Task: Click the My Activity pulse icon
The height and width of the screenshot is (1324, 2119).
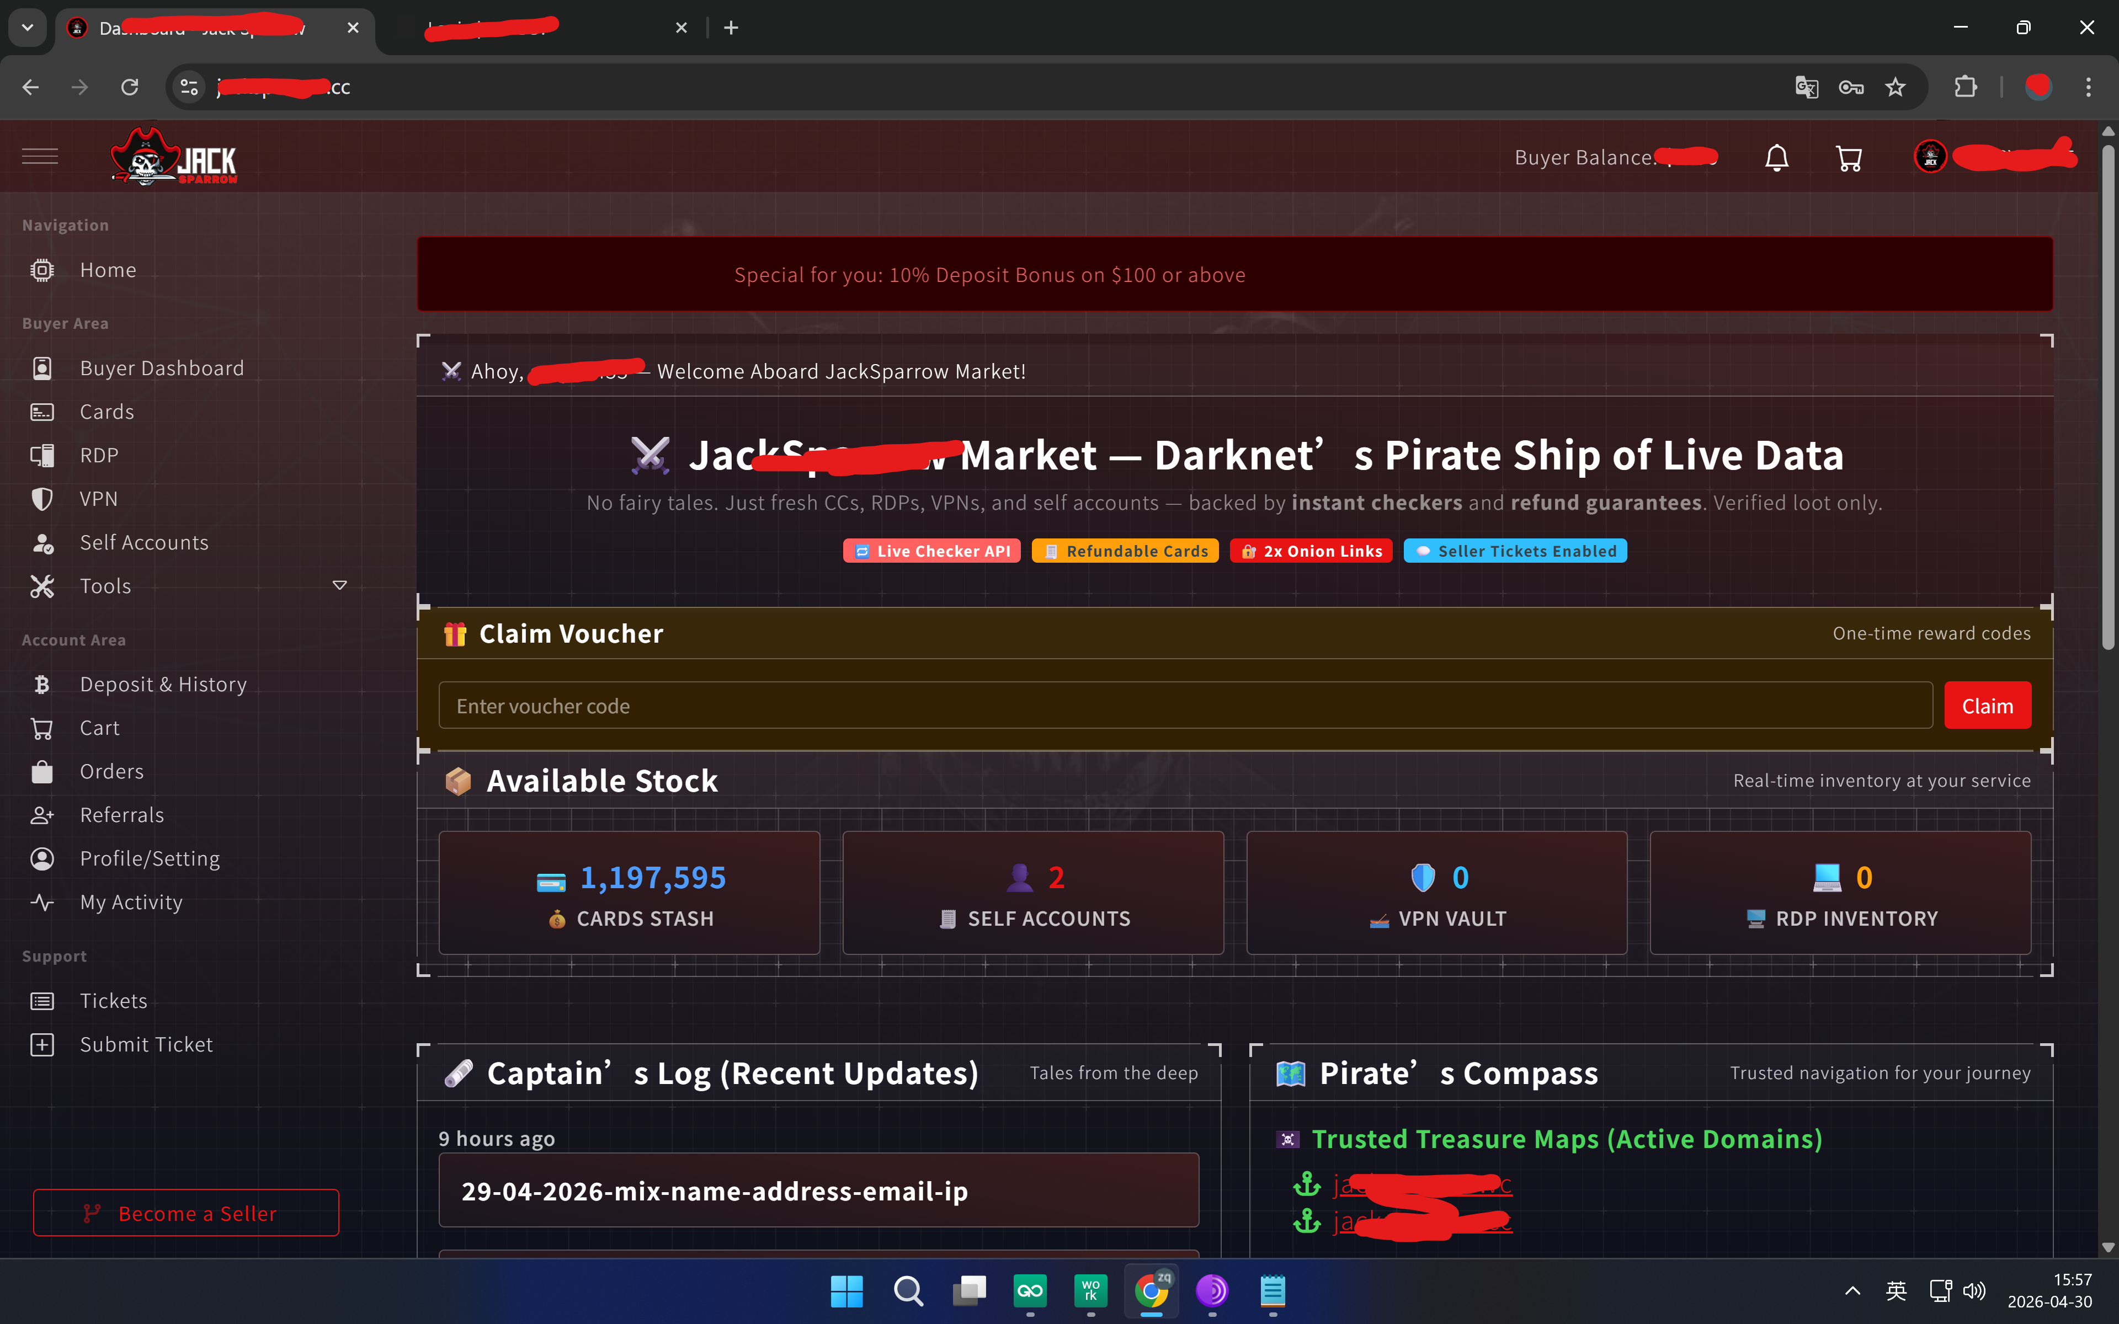Action: (42, 902)
